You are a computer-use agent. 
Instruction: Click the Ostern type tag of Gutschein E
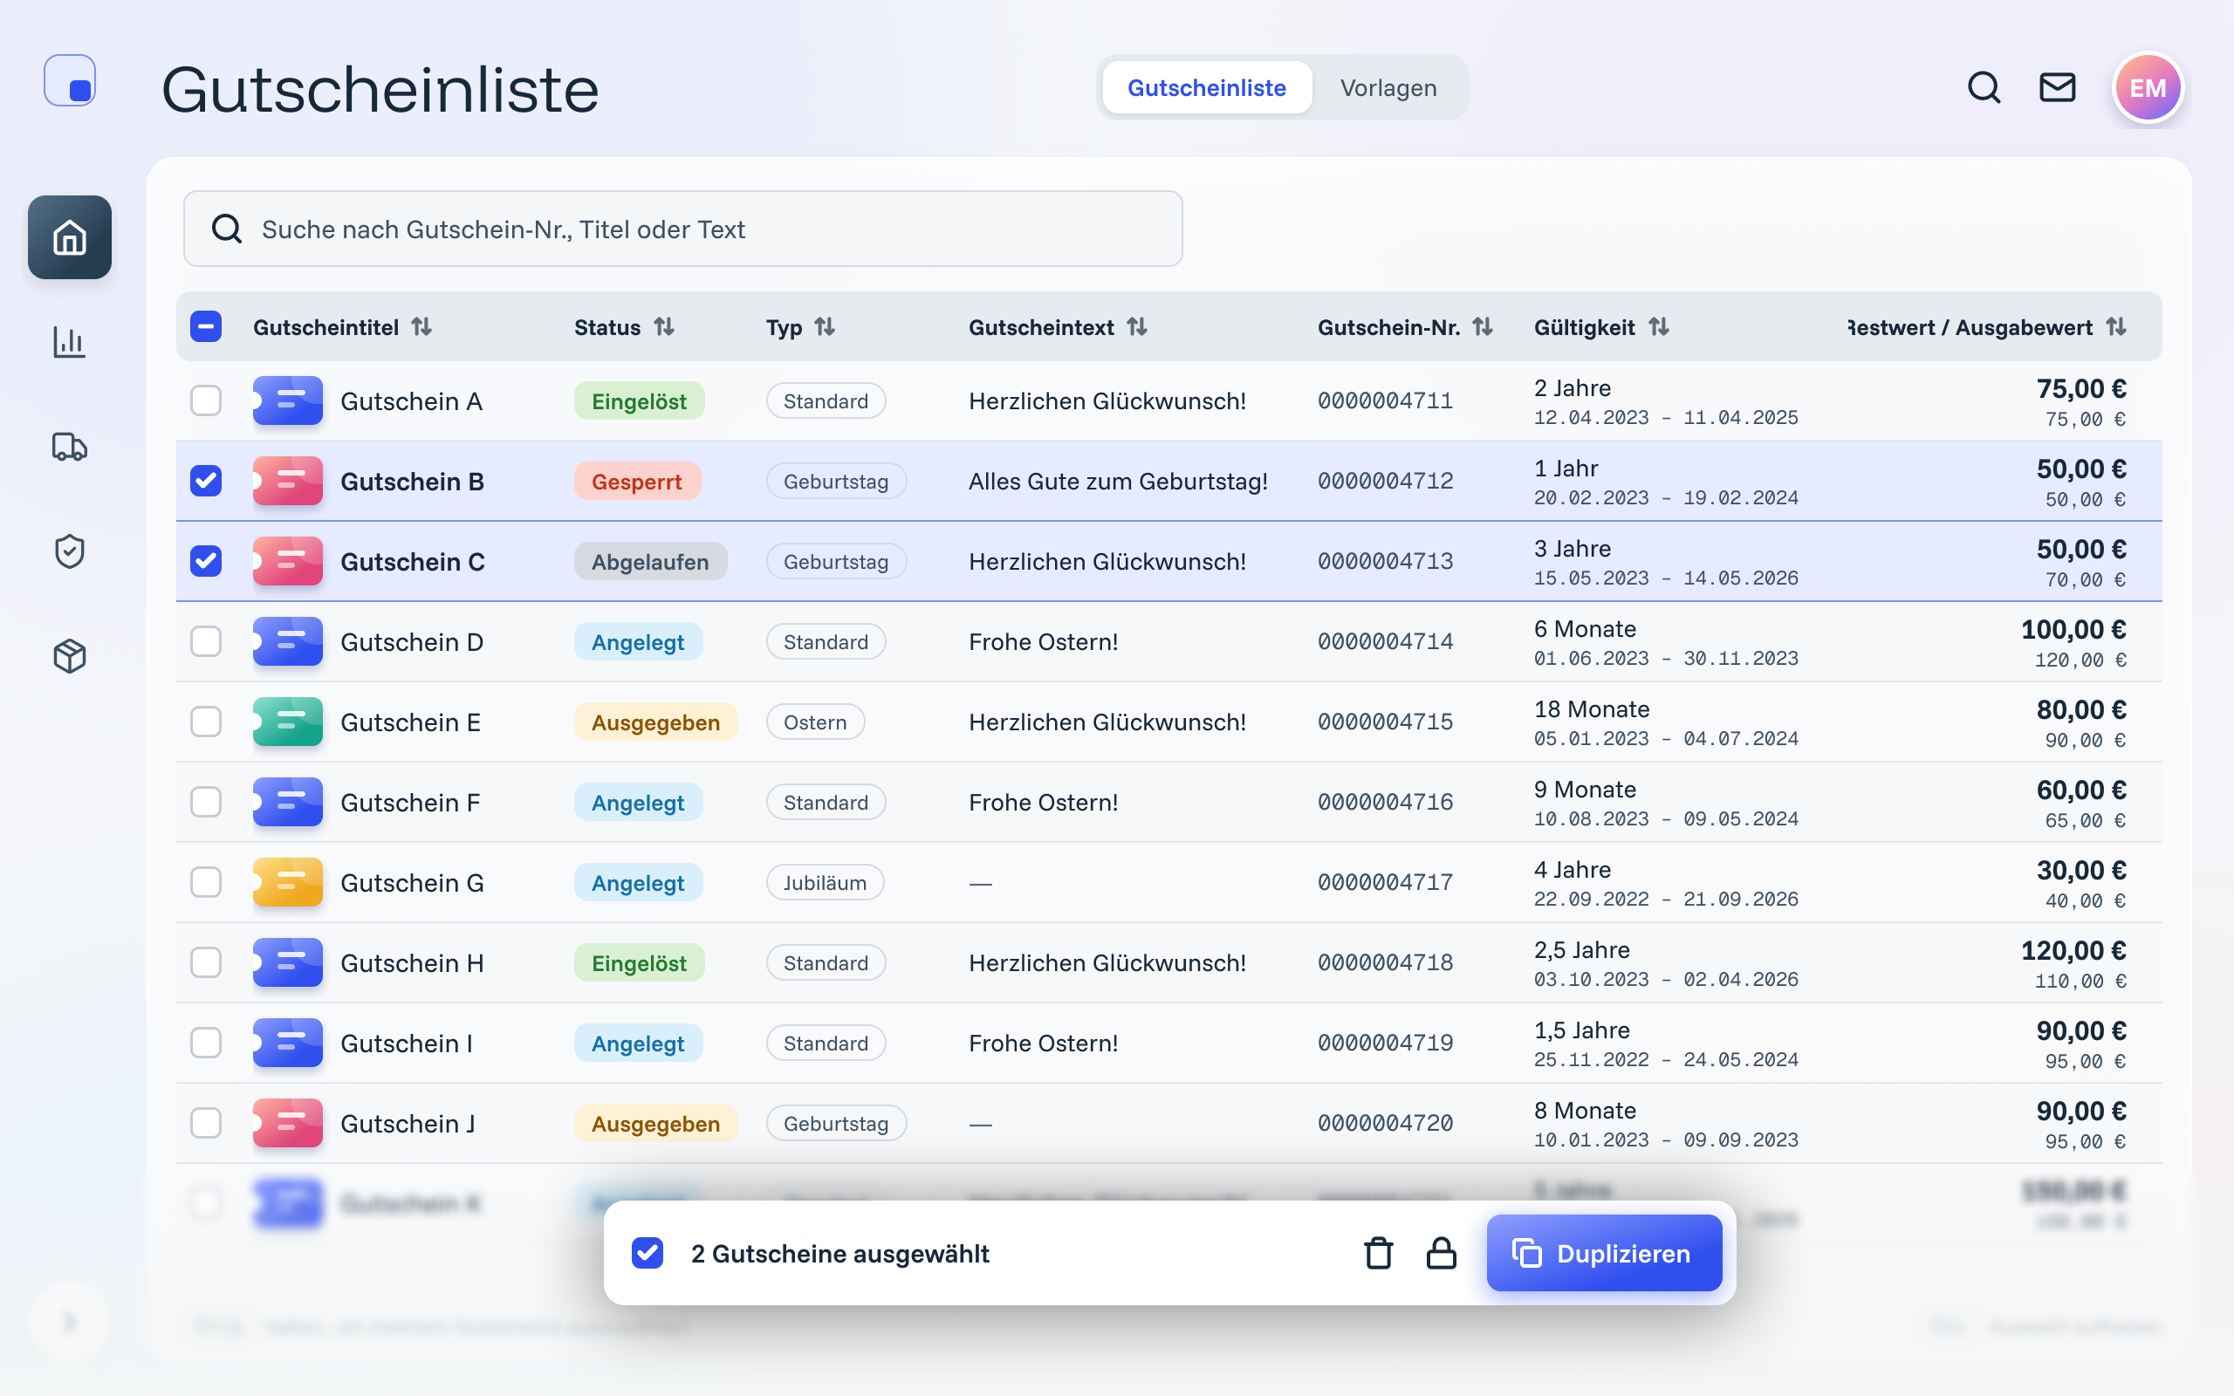pyautogui.click(x=815, y=722)
